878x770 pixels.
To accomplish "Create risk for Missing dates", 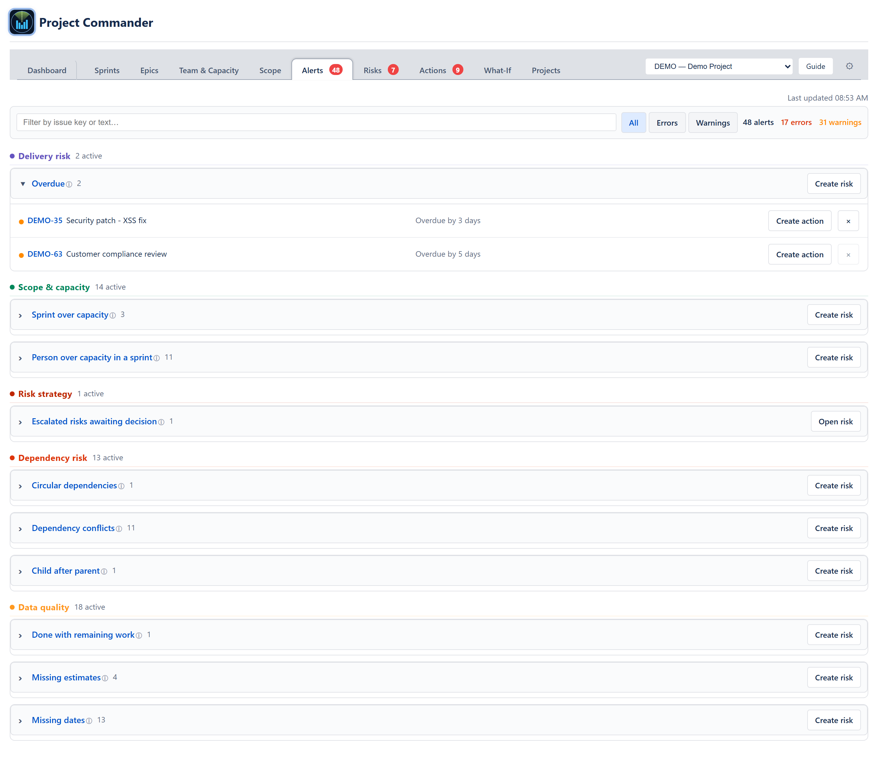I will point(833,720).
